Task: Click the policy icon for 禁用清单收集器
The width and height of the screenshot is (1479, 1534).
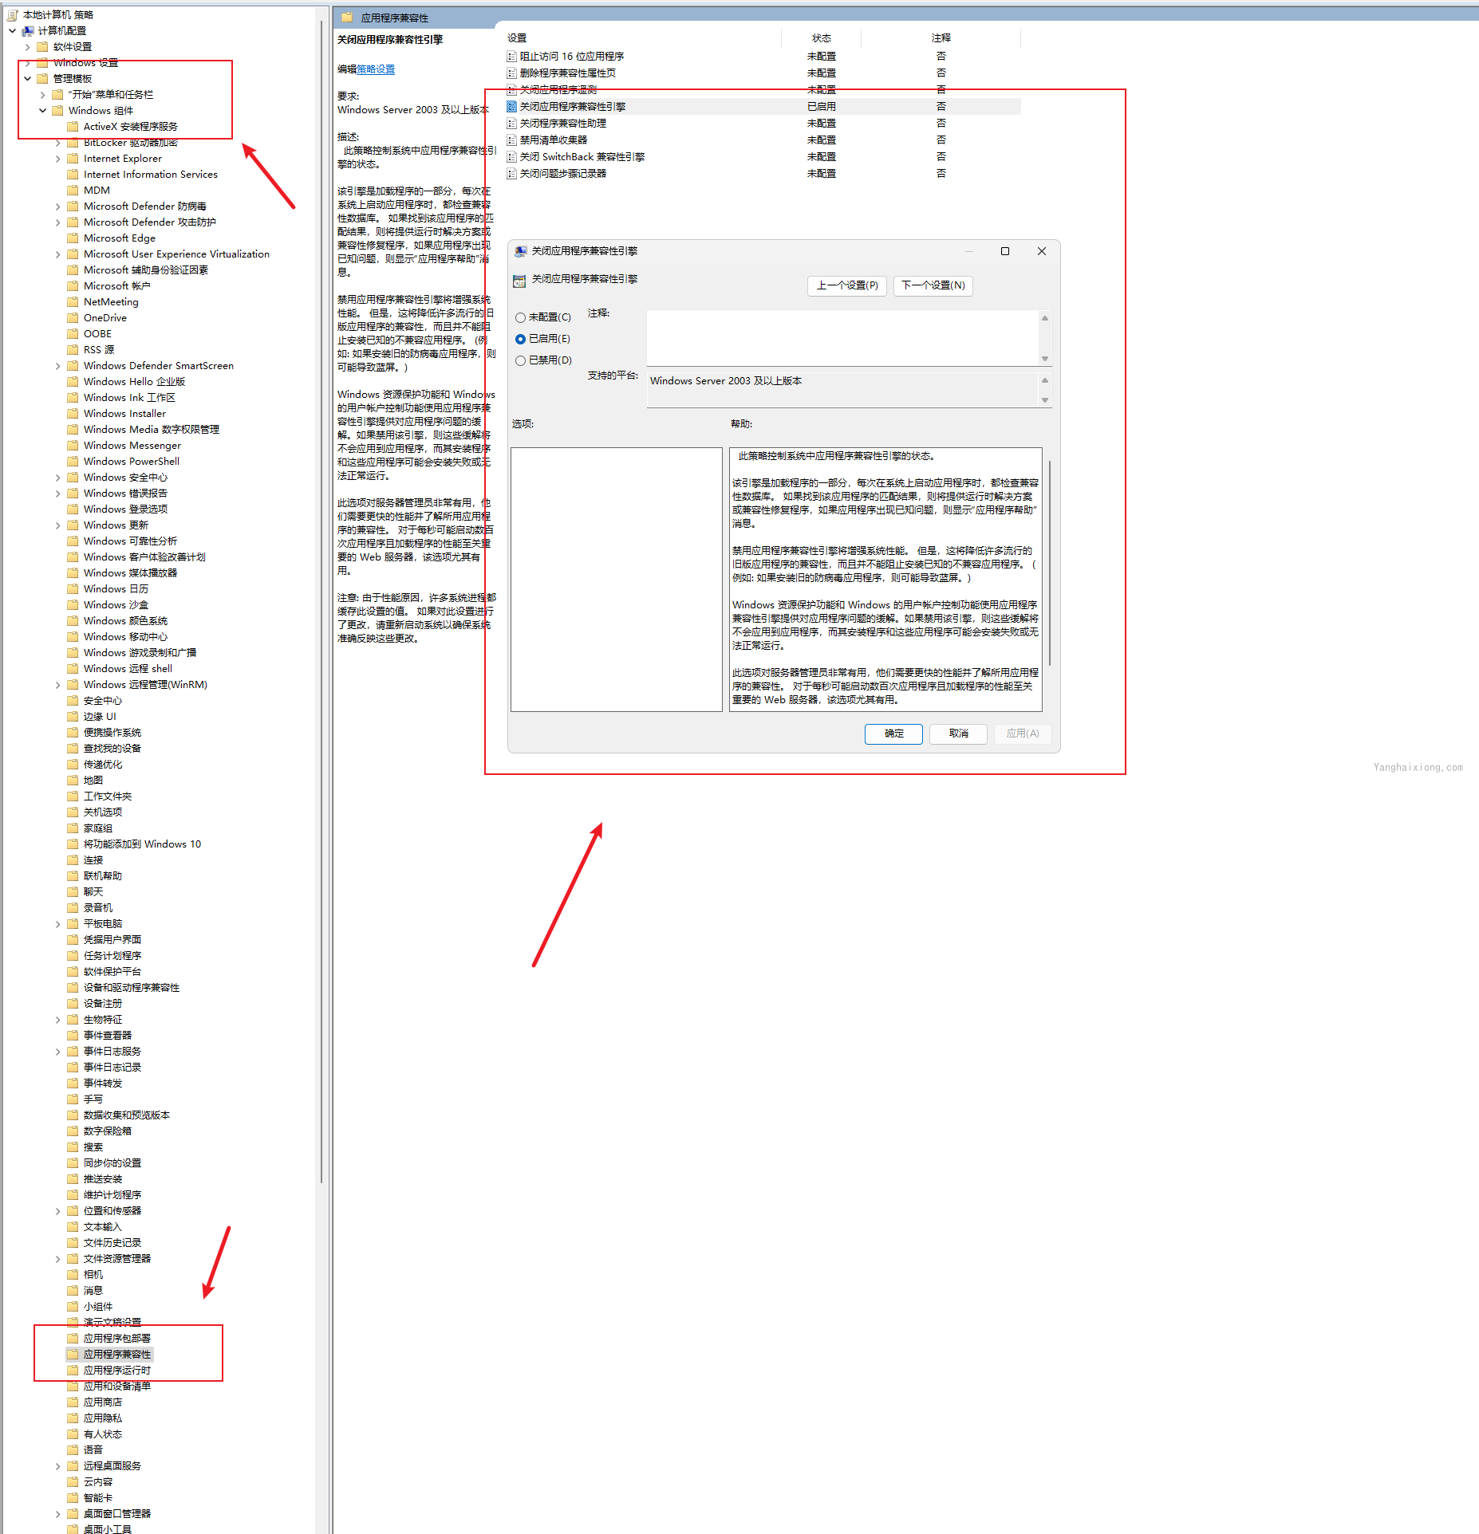Action: click(512, 140)
